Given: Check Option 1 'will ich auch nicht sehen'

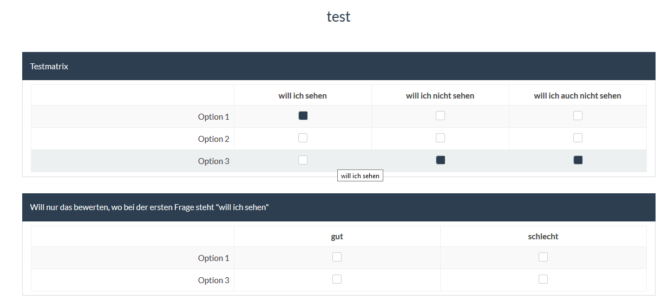Looking at the screenshot, I should 578,116.
